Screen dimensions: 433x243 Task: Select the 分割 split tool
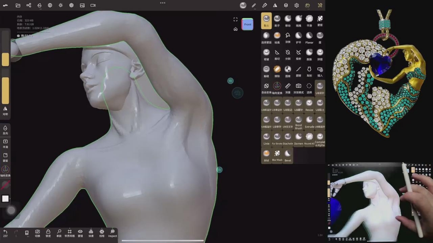click(x=288, y=54)
